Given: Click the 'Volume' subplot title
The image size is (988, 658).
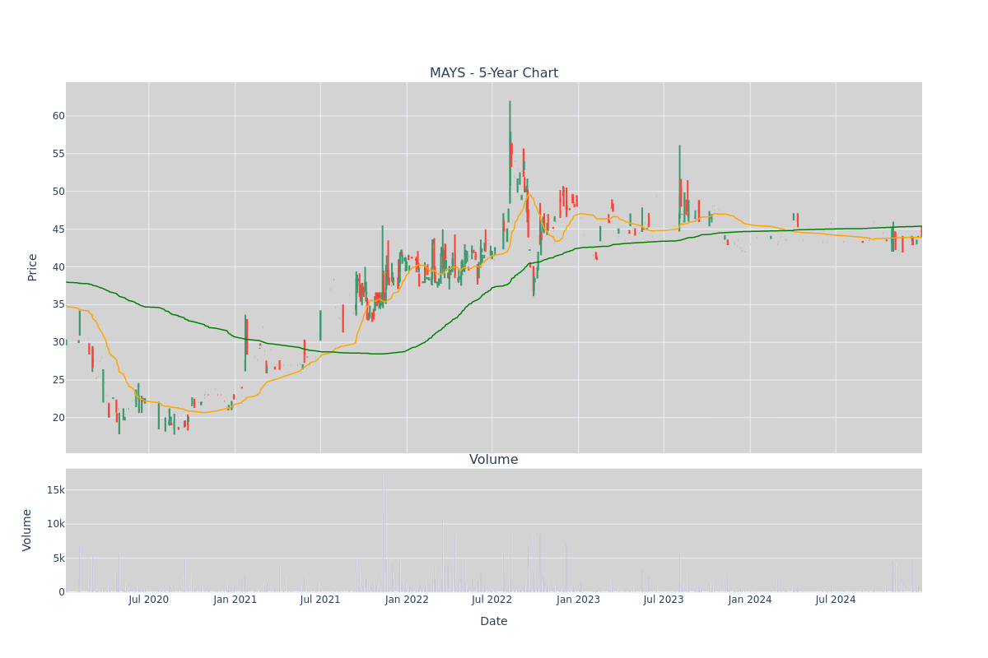Looking at the screenshot, I should [494, 460].
